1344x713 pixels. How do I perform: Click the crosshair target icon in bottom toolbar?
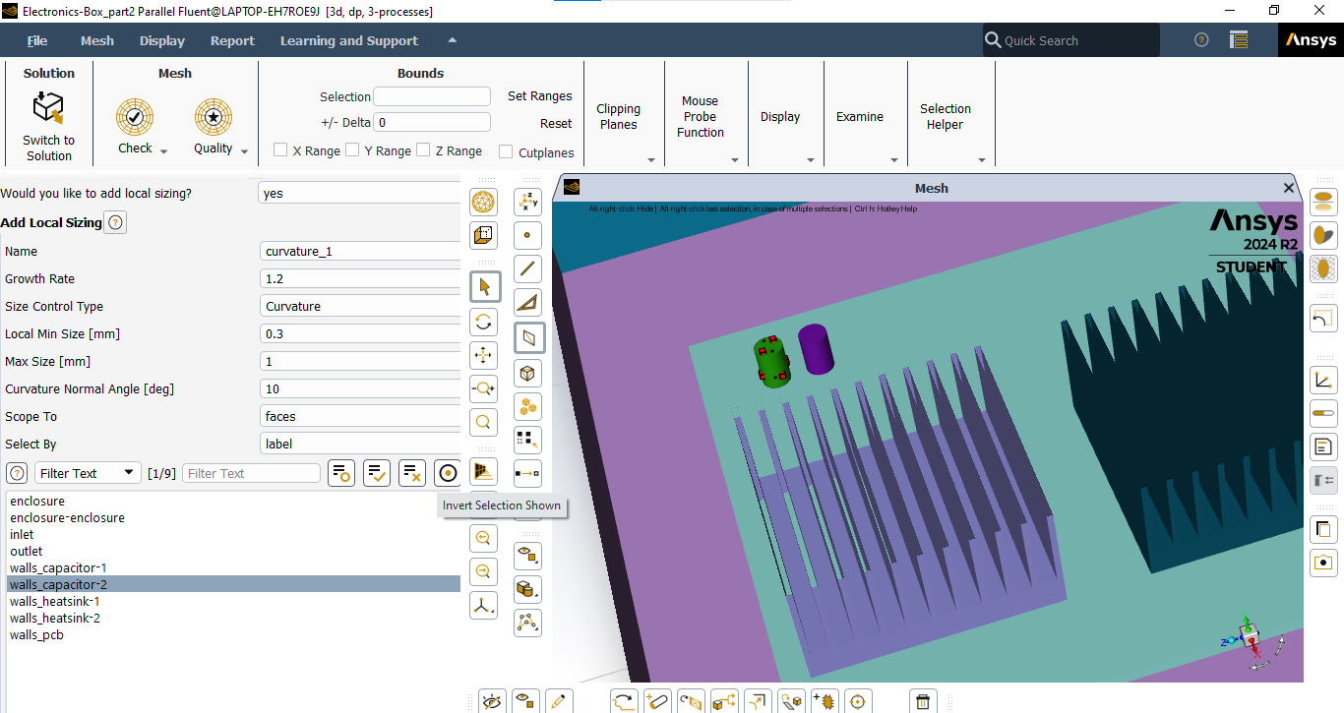[858, 701]
